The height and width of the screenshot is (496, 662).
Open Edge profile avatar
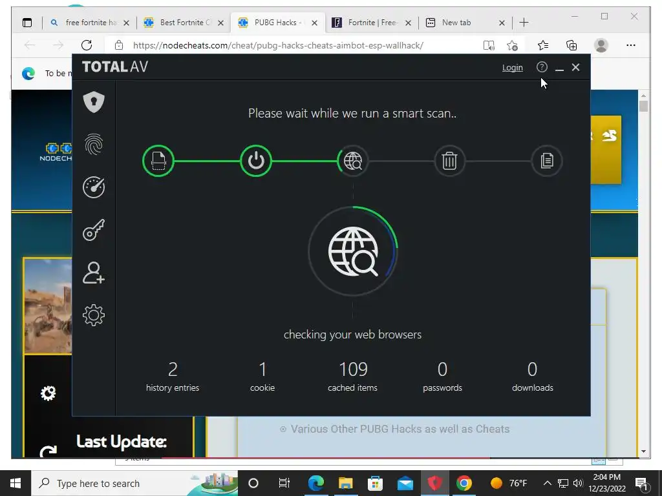[601, 45]
